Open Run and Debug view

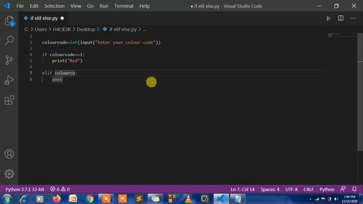[9, 80]
